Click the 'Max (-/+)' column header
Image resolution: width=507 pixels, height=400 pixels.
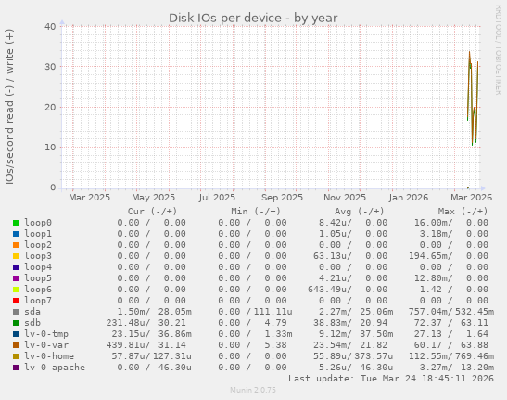click(x=463, y=212)
